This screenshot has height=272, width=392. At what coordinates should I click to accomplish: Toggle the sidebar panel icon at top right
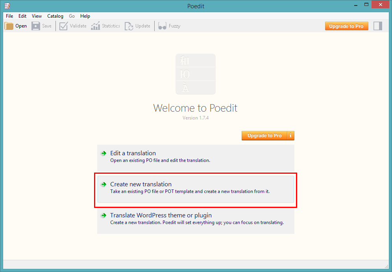377,26
